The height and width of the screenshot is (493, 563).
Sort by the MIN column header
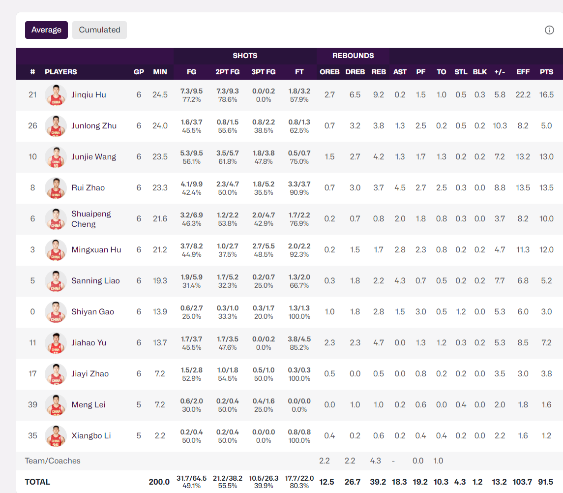click(160, 72)
